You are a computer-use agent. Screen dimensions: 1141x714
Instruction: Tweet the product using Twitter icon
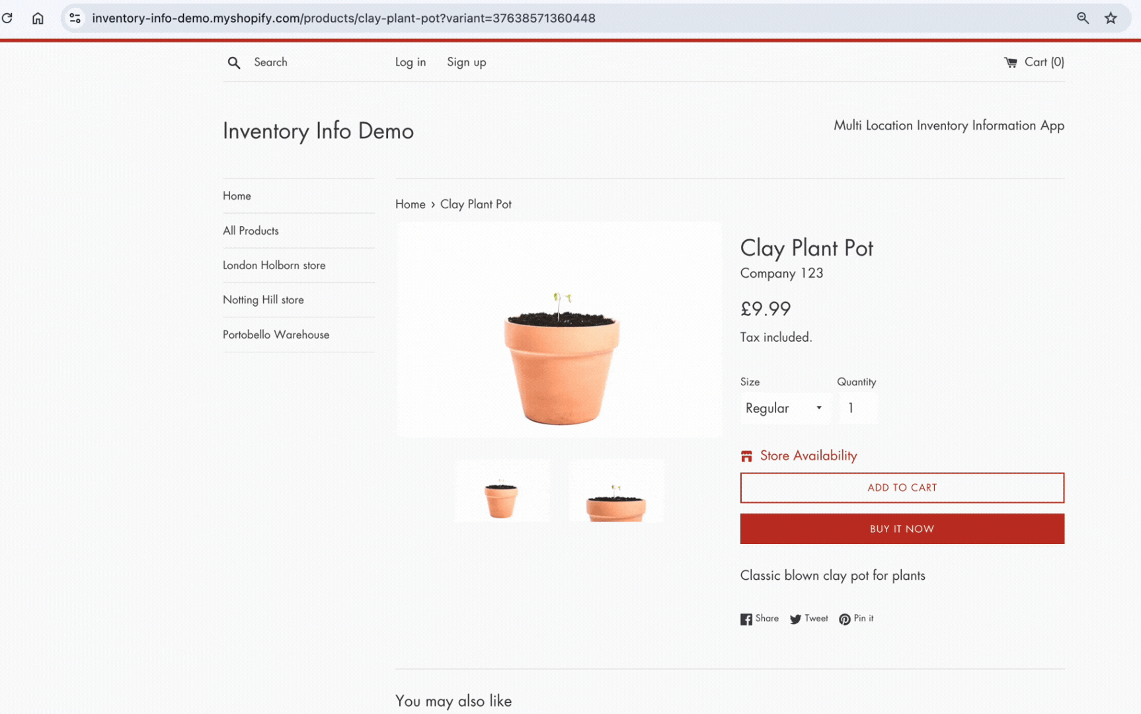pyautogui.click(x=795, y=619)
